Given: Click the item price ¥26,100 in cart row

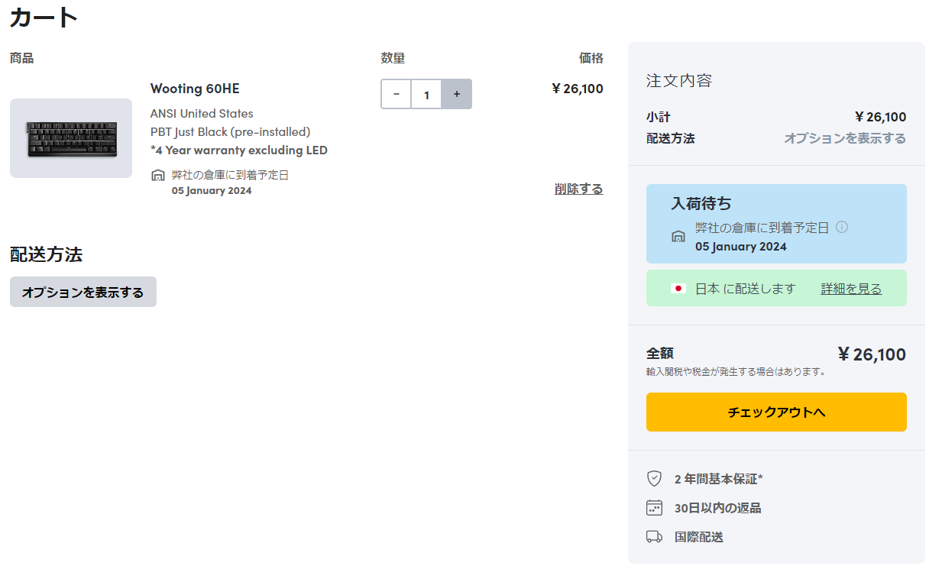Looking at the screenshot, I should [578, 89].
